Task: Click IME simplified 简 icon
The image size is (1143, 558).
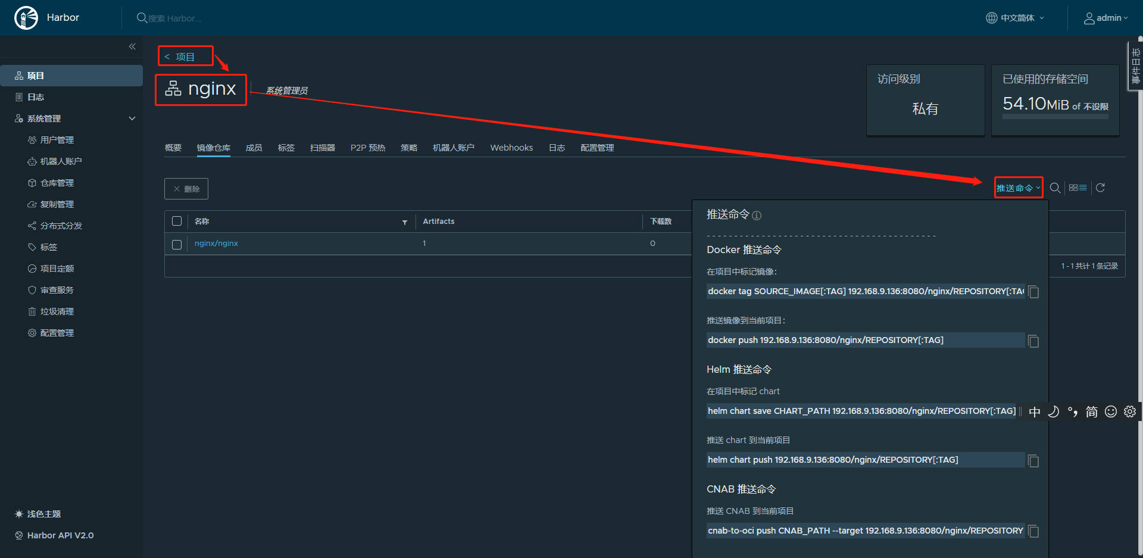Action: [1092, 412]
